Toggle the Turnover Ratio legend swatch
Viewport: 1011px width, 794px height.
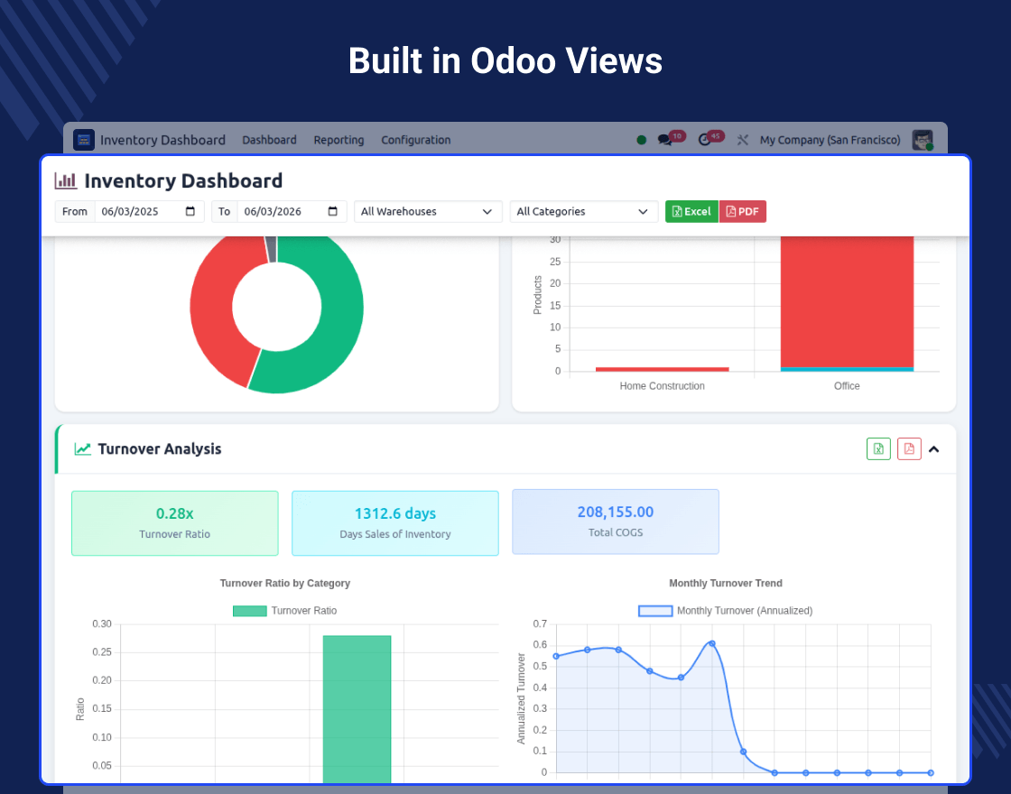click(x=249, y=611)
